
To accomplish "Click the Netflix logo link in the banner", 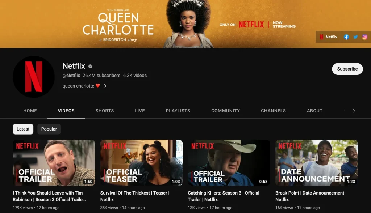I will (328, 37).
